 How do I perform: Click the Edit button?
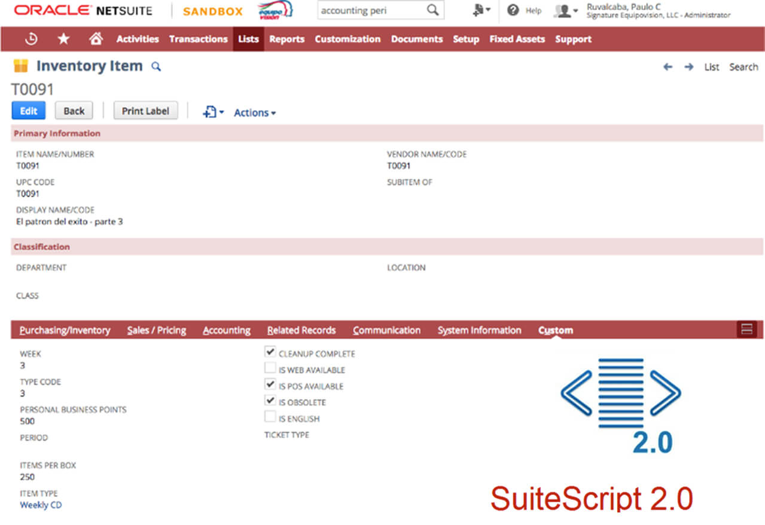coord(29,111)
